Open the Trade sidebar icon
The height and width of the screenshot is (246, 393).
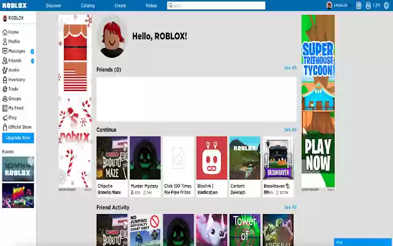point(5,89)
